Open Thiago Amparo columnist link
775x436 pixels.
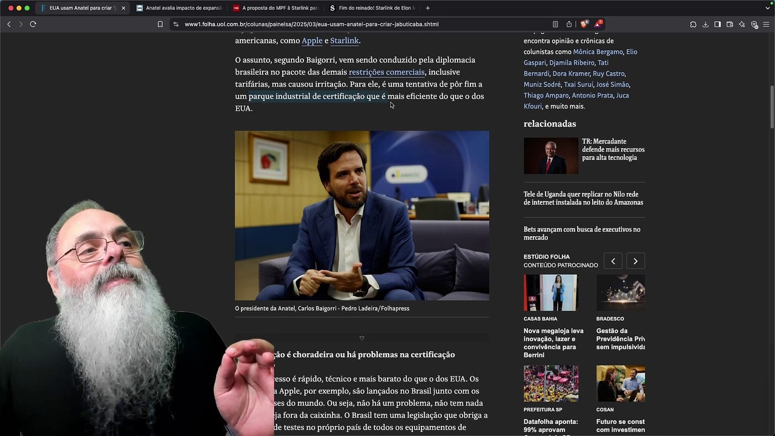coord(546,96)
